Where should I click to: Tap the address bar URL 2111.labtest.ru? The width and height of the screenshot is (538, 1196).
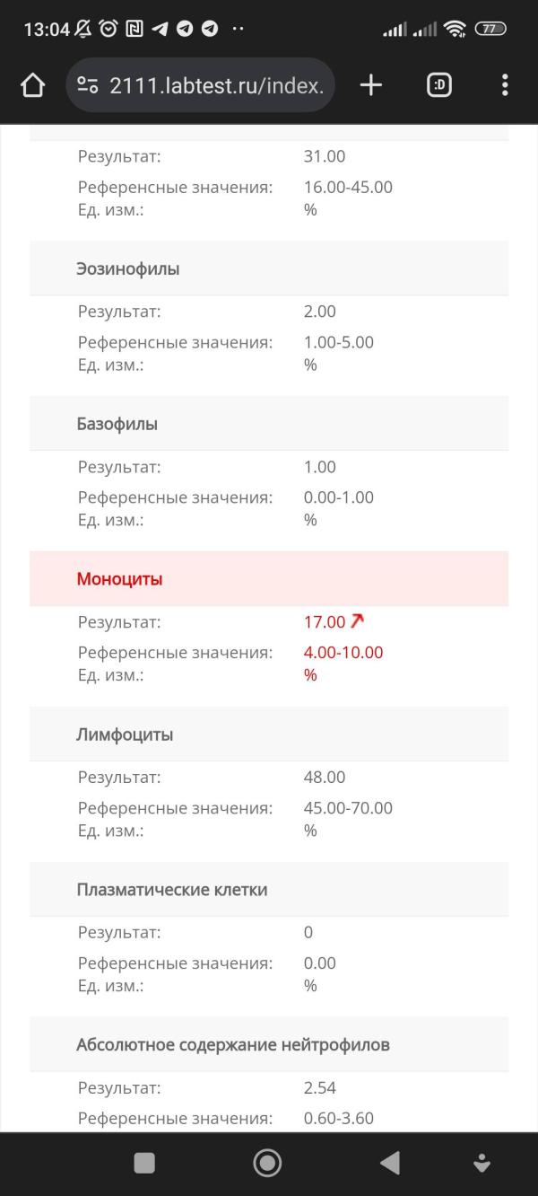(x=216, y=85)
